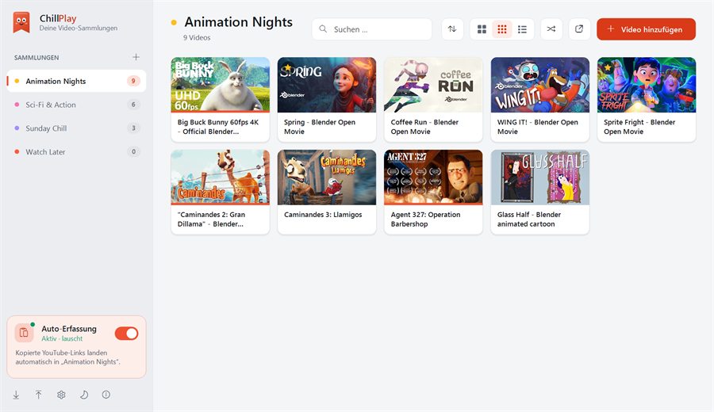Click the '9 Videos' count text

[197, 38]
